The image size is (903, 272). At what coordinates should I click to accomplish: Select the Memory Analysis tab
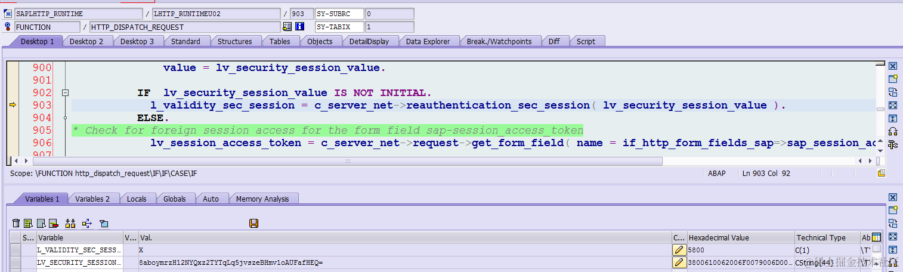pos(262,199)
